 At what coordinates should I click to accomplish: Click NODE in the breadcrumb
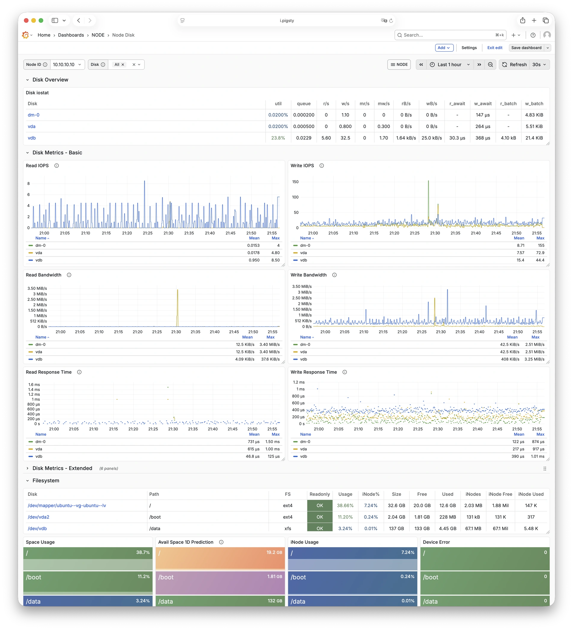click(98, 35)
